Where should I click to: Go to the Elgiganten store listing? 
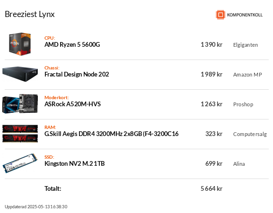coord(246,45)
